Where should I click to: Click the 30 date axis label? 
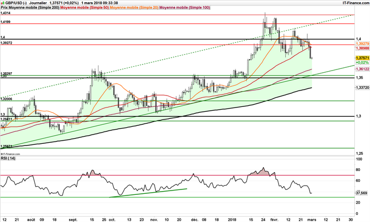(350, 220)
